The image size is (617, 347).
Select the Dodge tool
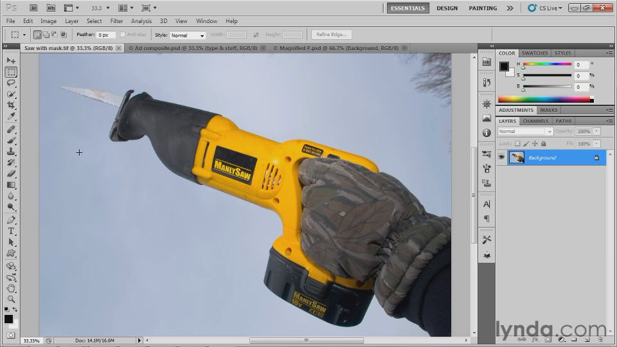(11, 207)
